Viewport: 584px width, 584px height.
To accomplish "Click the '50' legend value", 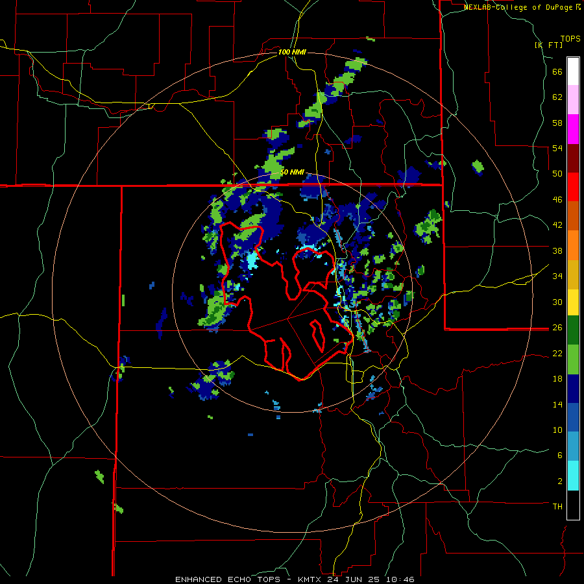I will [x=557, y=174].
